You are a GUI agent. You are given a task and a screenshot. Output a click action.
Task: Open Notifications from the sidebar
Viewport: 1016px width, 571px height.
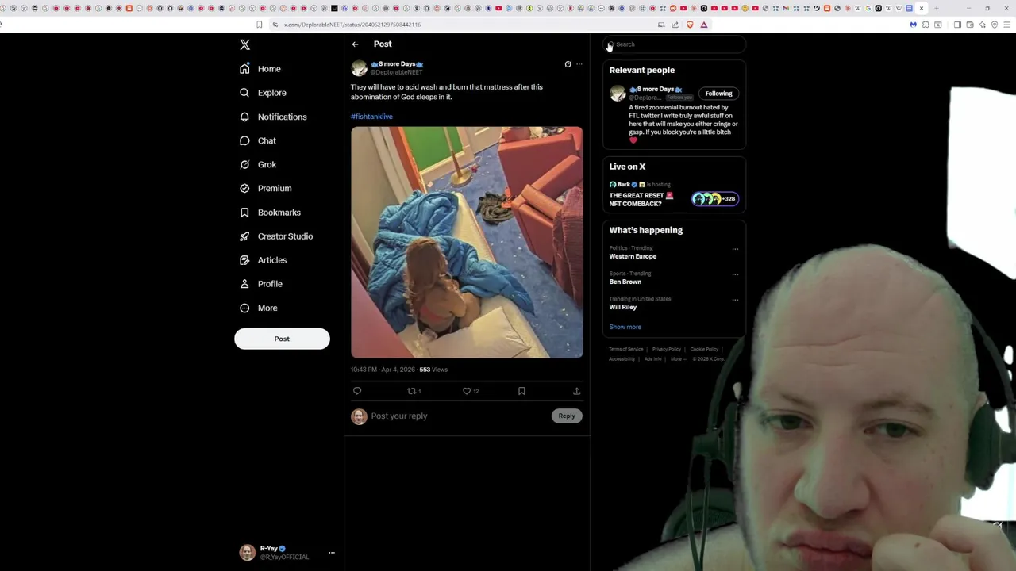pos(273,117)
